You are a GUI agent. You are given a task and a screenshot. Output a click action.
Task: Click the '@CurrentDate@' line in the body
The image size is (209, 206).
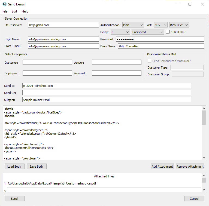40,134
